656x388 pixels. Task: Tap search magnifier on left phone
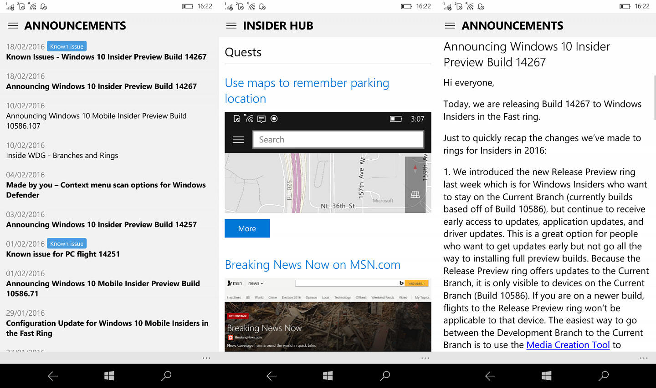click(166, 376)
